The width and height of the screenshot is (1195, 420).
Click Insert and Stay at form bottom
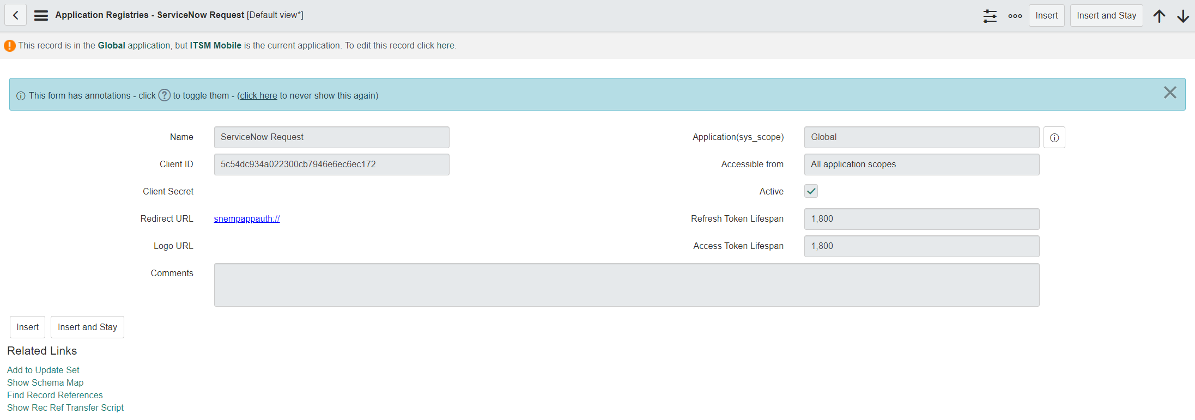coord(87,327)
